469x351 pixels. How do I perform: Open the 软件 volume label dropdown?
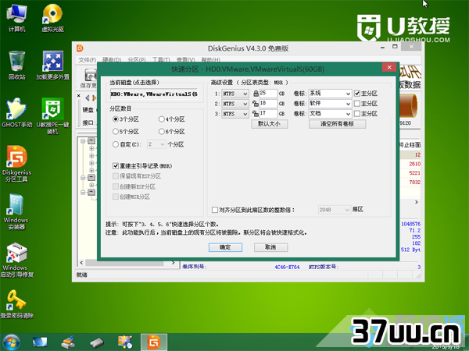[x=330, y=104]
